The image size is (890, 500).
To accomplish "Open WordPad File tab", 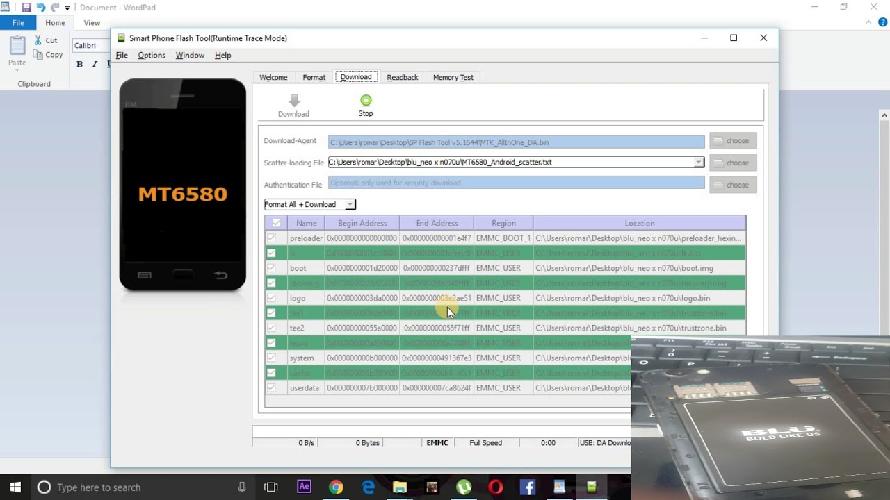I will [x=18, y=23].
